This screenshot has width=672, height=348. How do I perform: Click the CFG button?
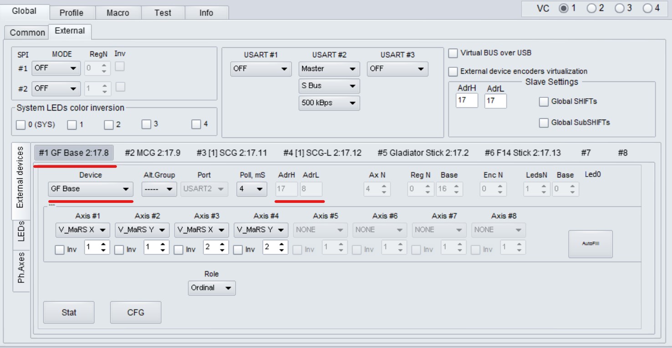pos(136,313)
